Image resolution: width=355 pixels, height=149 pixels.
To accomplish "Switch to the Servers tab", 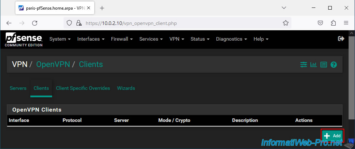I will click(x=18, y=88).
